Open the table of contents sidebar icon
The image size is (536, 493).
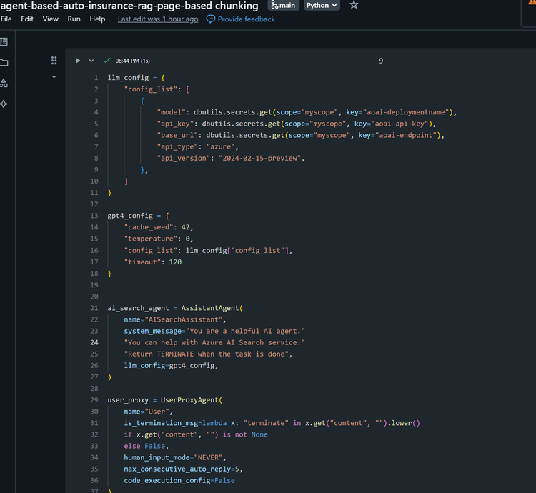[4, 42]
